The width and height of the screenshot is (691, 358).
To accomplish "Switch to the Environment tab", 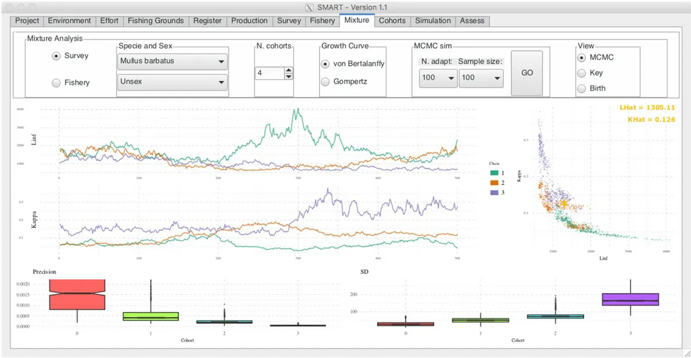I will pos(70,21).
